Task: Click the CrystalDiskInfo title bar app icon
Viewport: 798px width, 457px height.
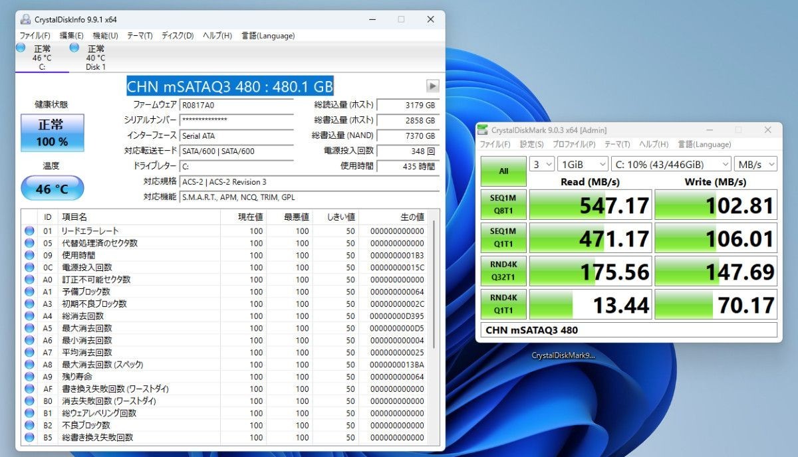Action: click(25, 19)
